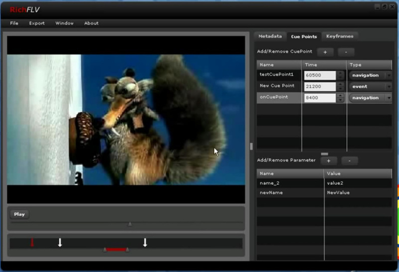
Task: Select the Cue Points tab
Action: 304,36
